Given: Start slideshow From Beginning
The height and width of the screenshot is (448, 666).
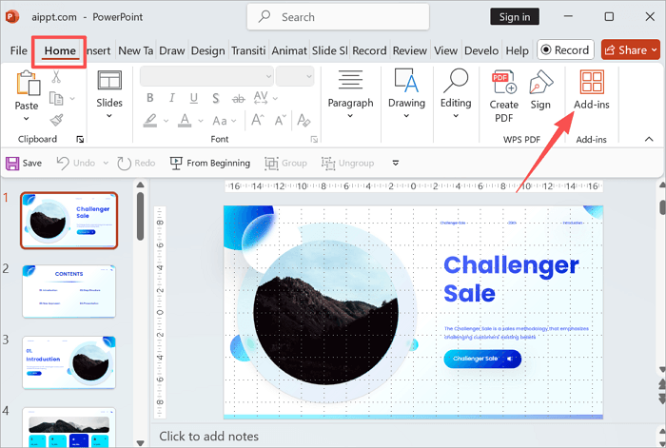Looking at the screenshot, I should (x=209, y=163).
